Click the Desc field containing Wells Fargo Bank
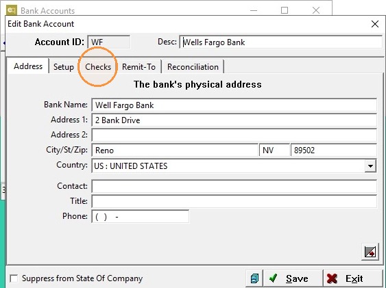The height and width of the screenshot is (288, 386). tap(280, 42)
